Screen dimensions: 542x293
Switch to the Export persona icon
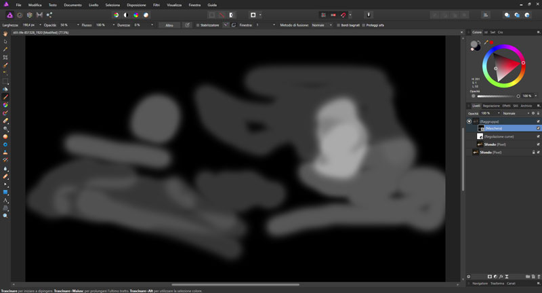pyautogui.click(x=49, y=15)
